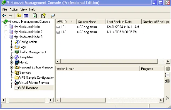The width and height of the screenshot is (171, 110).
Task: Click tree pane scrollbar left arrow
Action: coord(4,100)
